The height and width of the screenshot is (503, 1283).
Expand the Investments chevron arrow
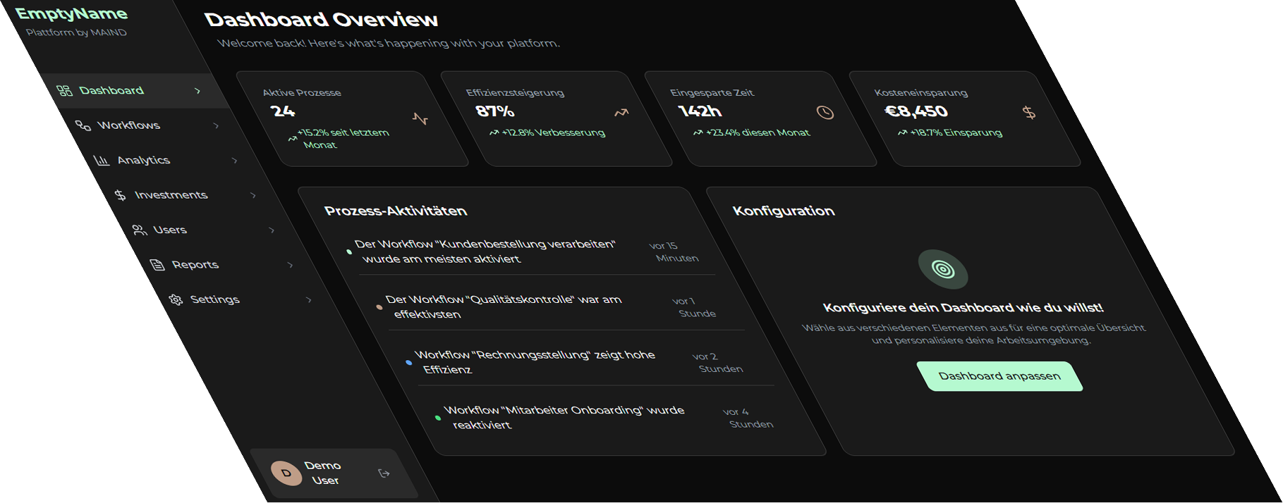tap(253, 195)
